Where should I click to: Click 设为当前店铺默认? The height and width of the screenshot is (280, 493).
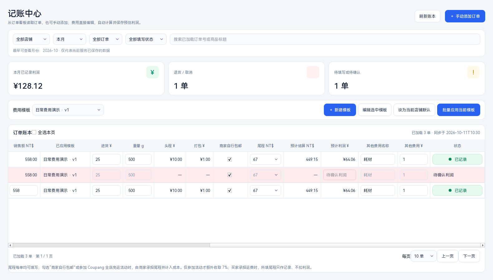pos(414,110)
